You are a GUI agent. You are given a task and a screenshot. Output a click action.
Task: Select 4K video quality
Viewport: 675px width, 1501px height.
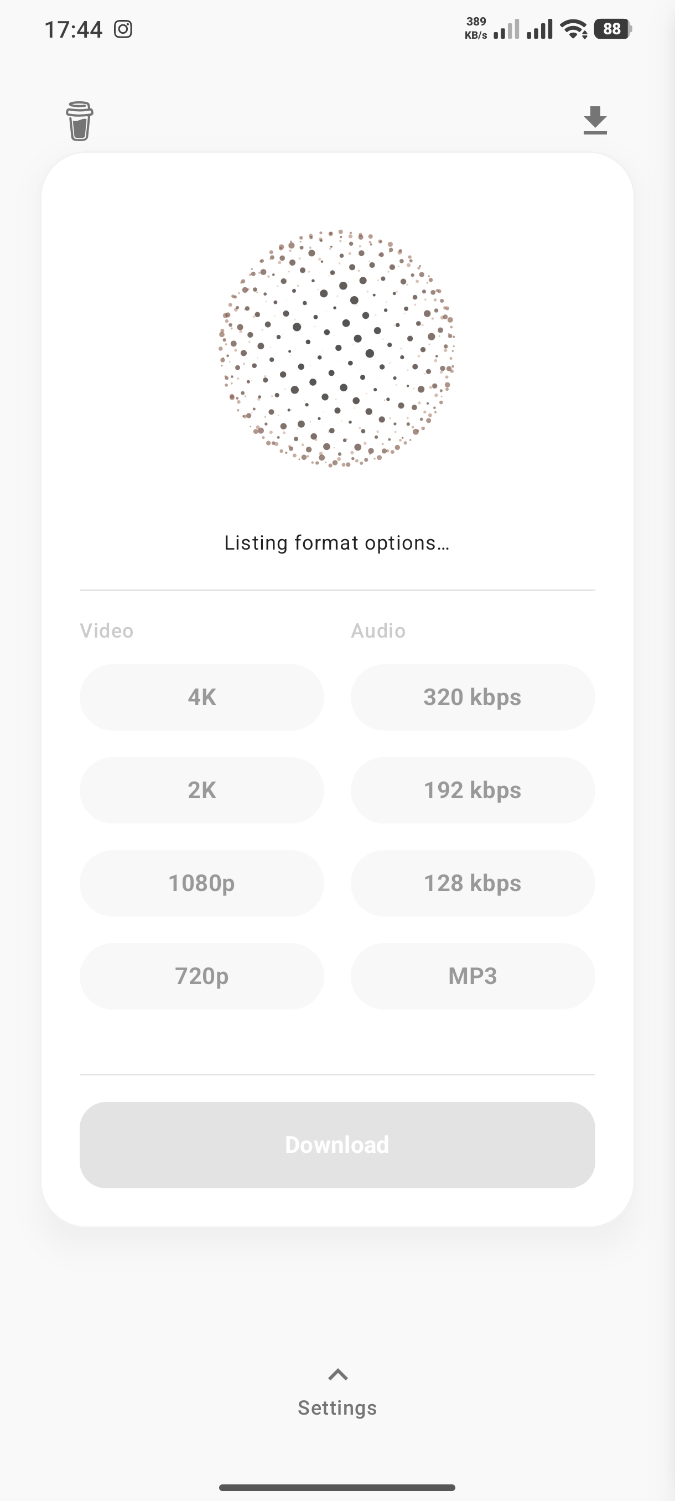pos(201,697)
